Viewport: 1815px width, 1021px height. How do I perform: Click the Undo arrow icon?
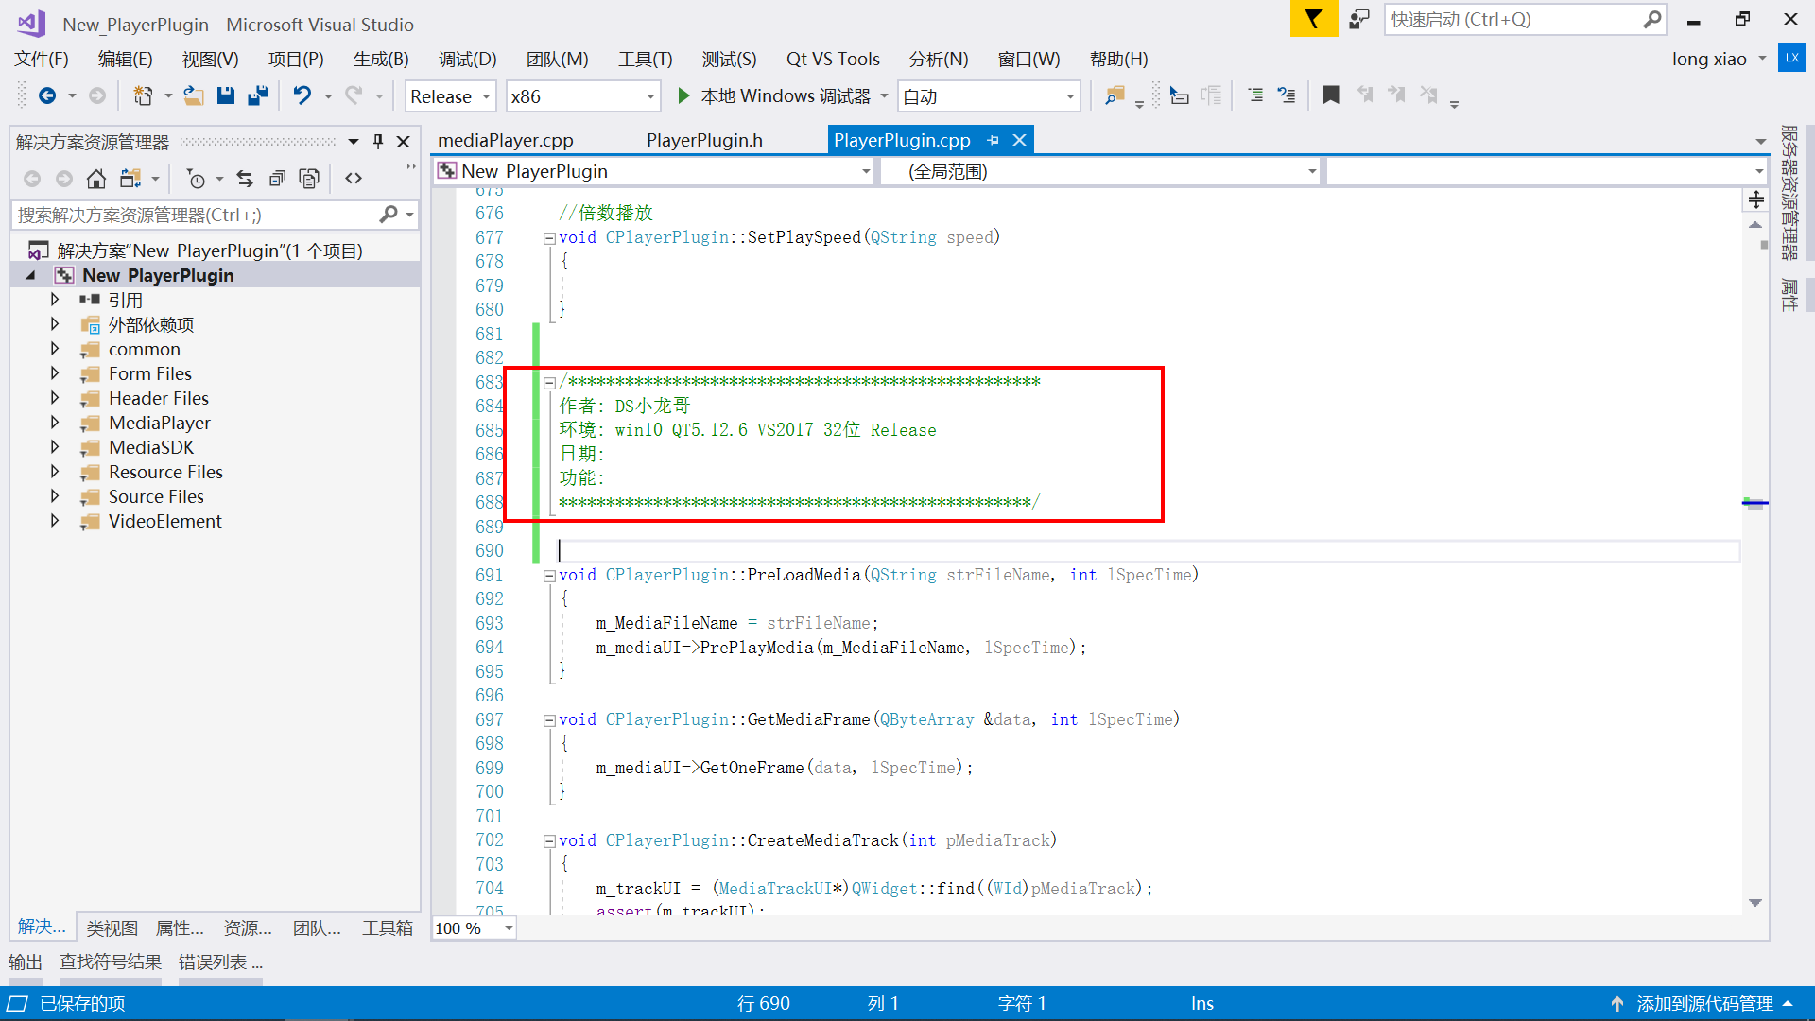pyautogui.click(x=302, y=95)
